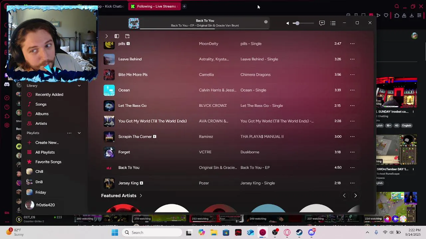Click Camellia artist link

[x=206, y=75]
